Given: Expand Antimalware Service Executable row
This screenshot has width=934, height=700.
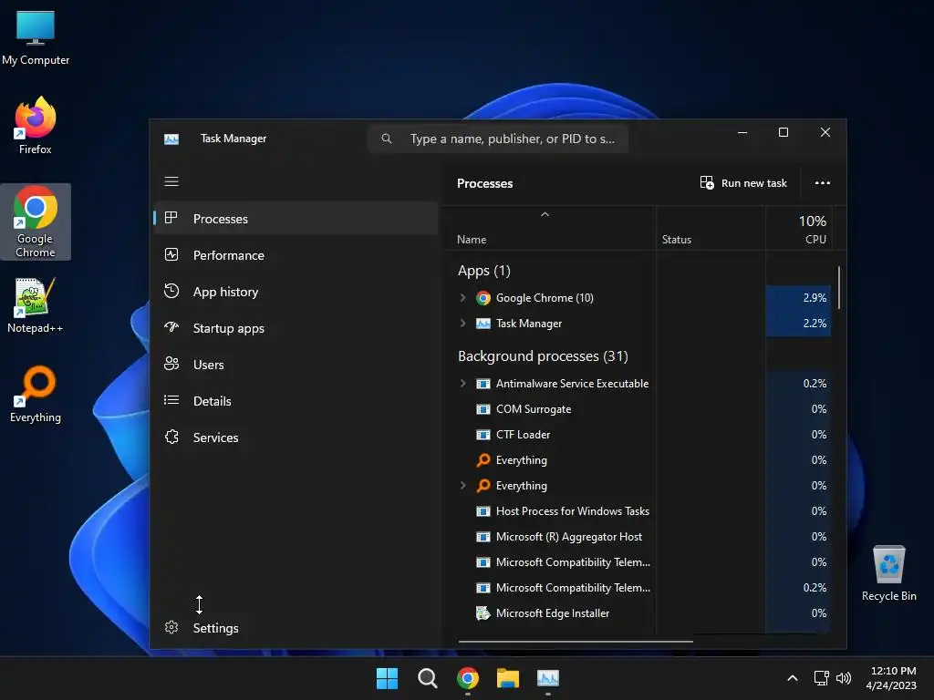Looking at the screenshot, I should 462,384.
